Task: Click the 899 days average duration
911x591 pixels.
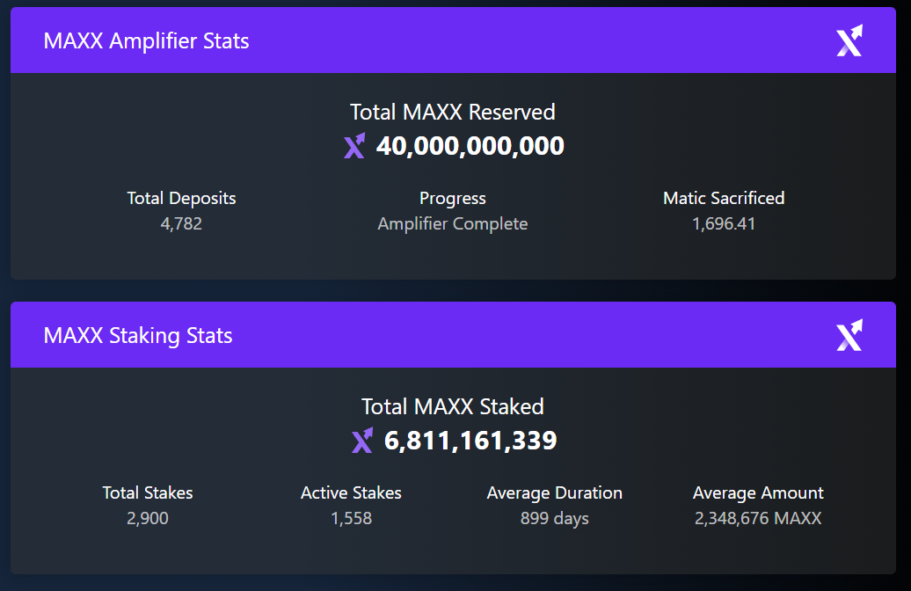Action: tap(555, 518)
